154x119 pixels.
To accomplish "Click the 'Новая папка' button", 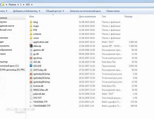I will click(113, 11).
